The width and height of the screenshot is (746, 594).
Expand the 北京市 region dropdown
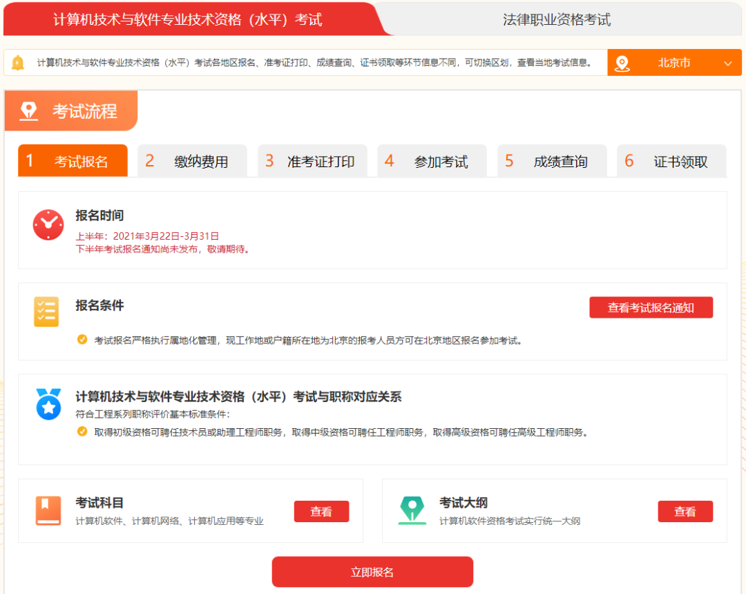[x=727, y=64]
